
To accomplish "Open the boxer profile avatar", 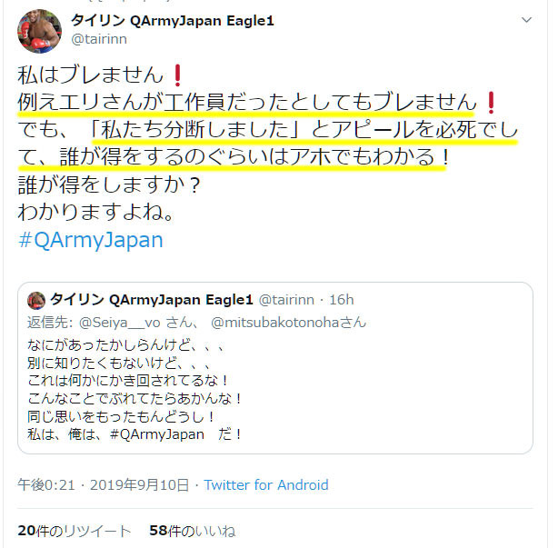I will pyautogui.click(x=39, y=31).
